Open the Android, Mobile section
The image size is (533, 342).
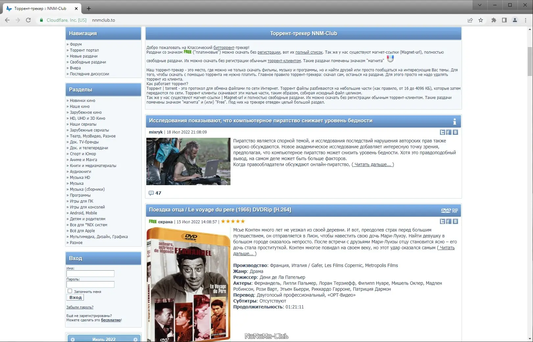(84, 213)
